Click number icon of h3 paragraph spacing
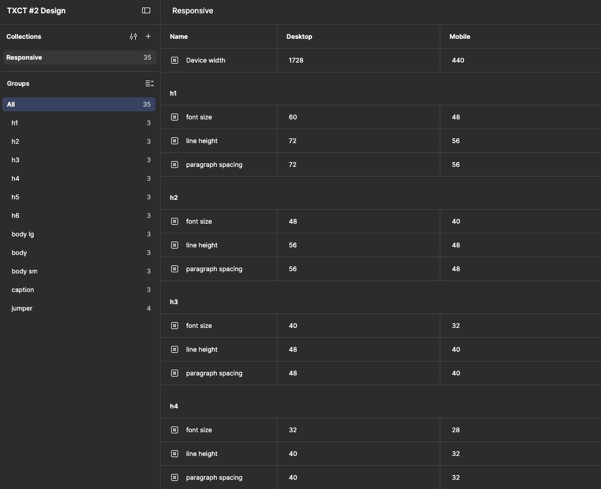This screenshot has width=601, height=489. click(x=175, y=373)
